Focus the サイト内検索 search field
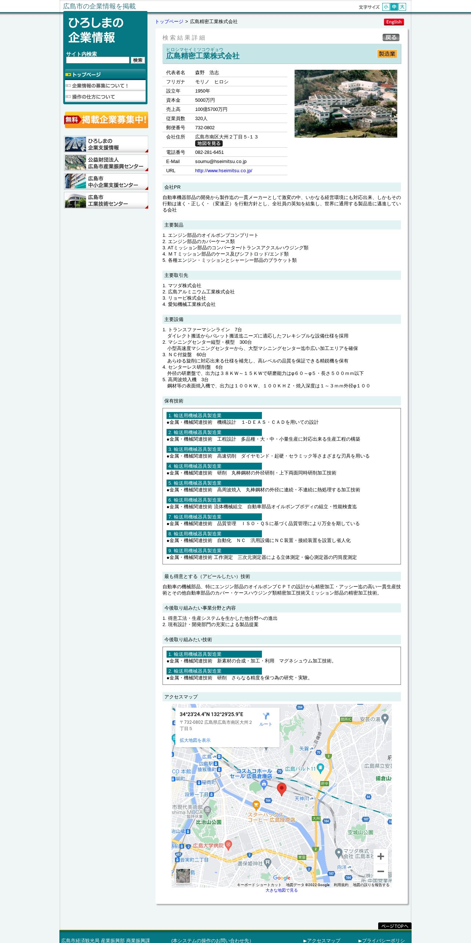Image resolution: width=471 pixels, height=943 pixels. pyautogui.click(x=98, y=60)
